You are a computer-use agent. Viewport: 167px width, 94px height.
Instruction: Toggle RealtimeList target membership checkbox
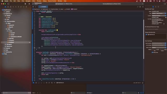146,34
